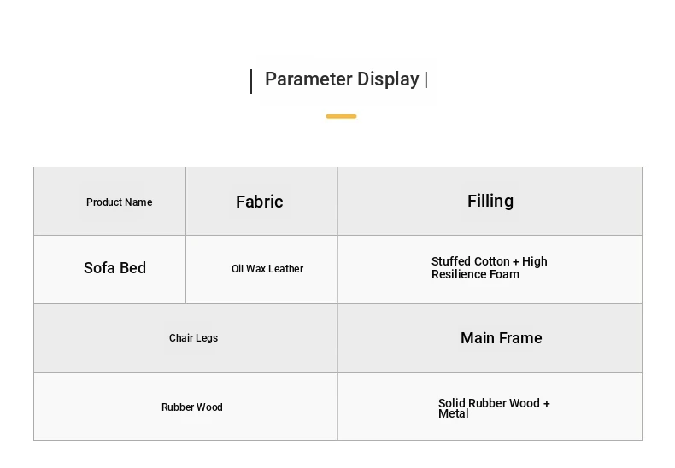Click the word Metal in frame cell
Viewport: 675px width, 468px height.
click(x=454, y=414)
